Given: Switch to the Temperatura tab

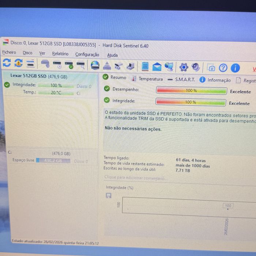Looking at the screenshot, I should tap(147, 79).
